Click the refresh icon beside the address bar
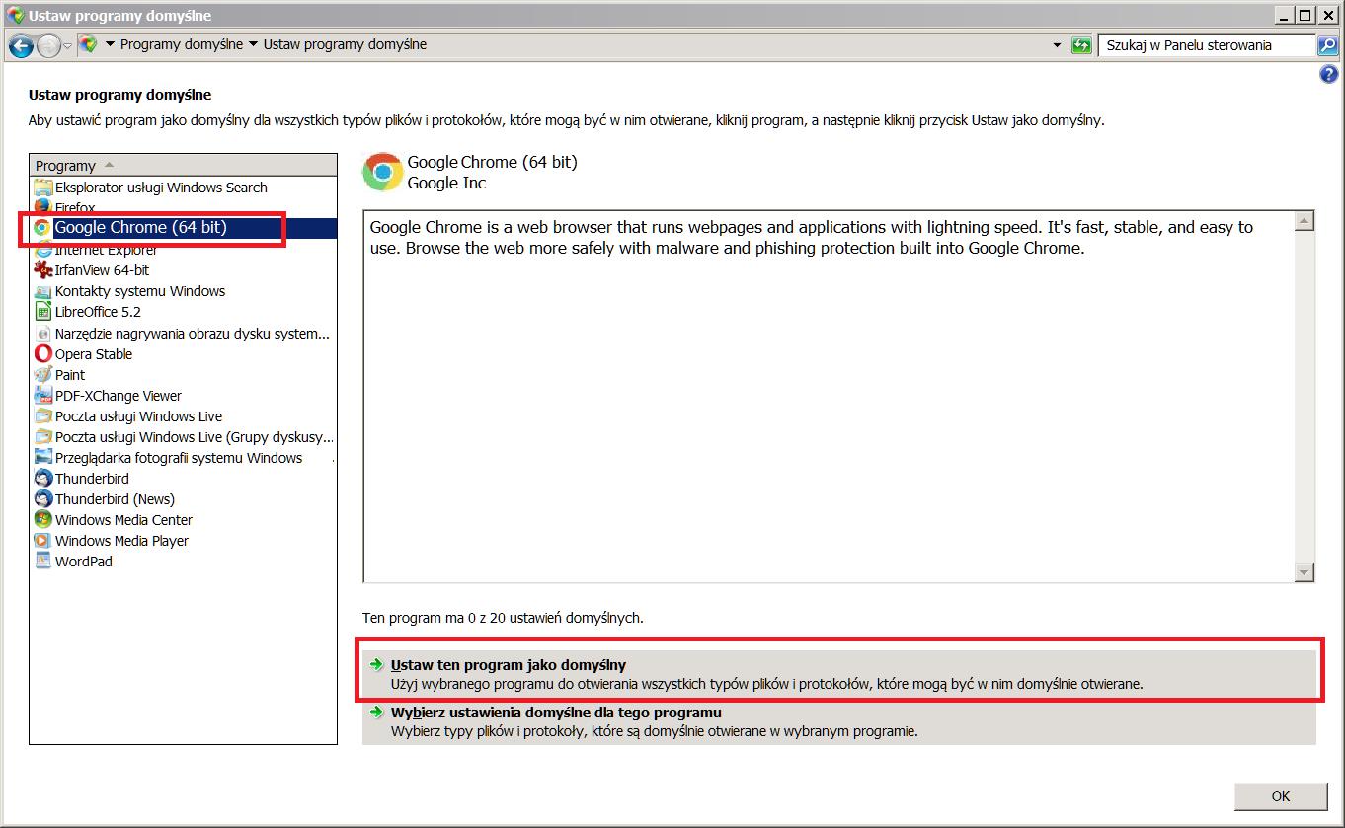Screen dimensions: 1345x828 pos(1081,45)
